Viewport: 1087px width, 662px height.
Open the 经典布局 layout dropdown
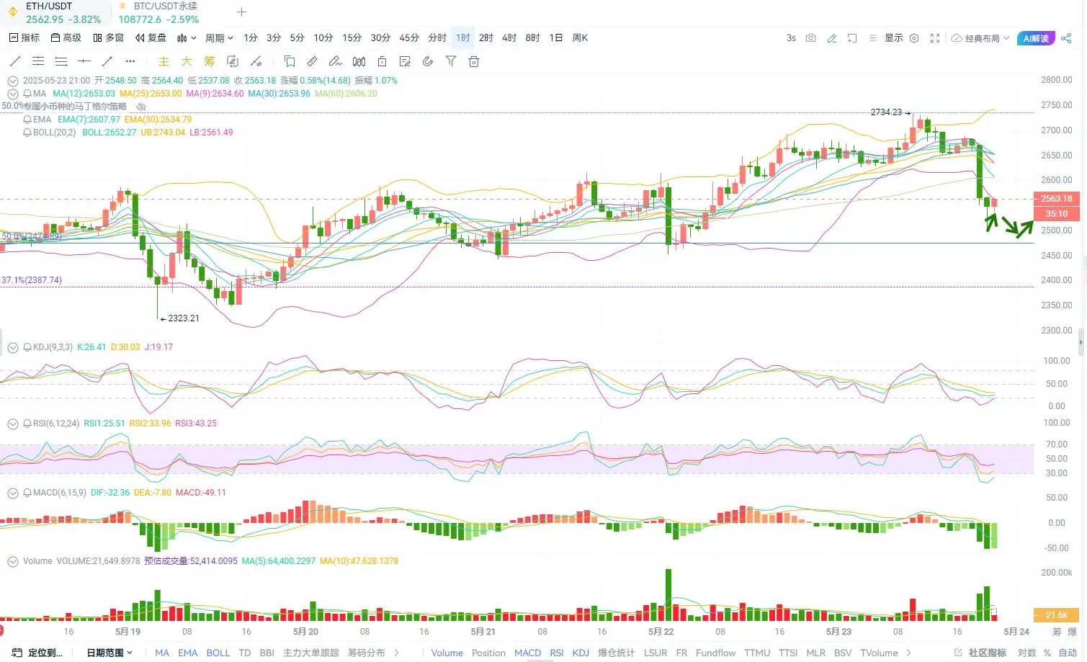(980, 38)
